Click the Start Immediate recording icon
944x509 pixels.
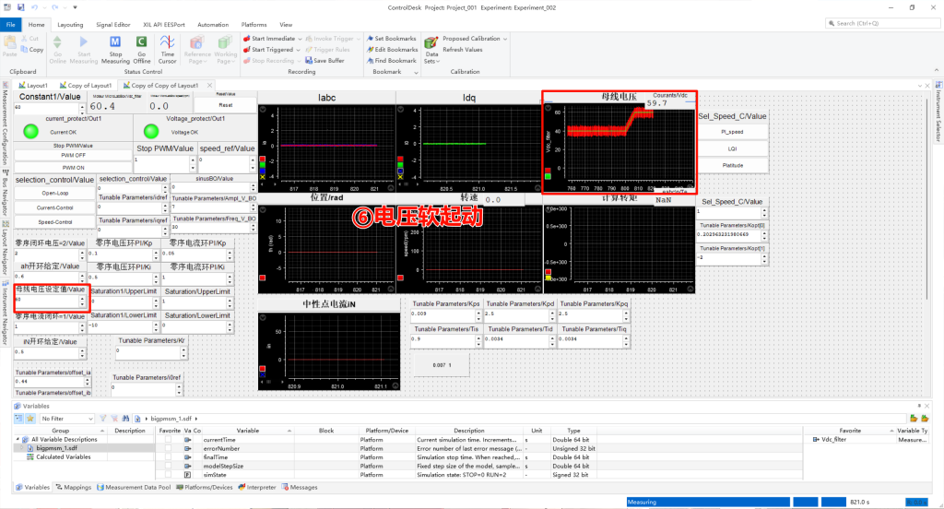pyautogui.click(x=247, y=39)
